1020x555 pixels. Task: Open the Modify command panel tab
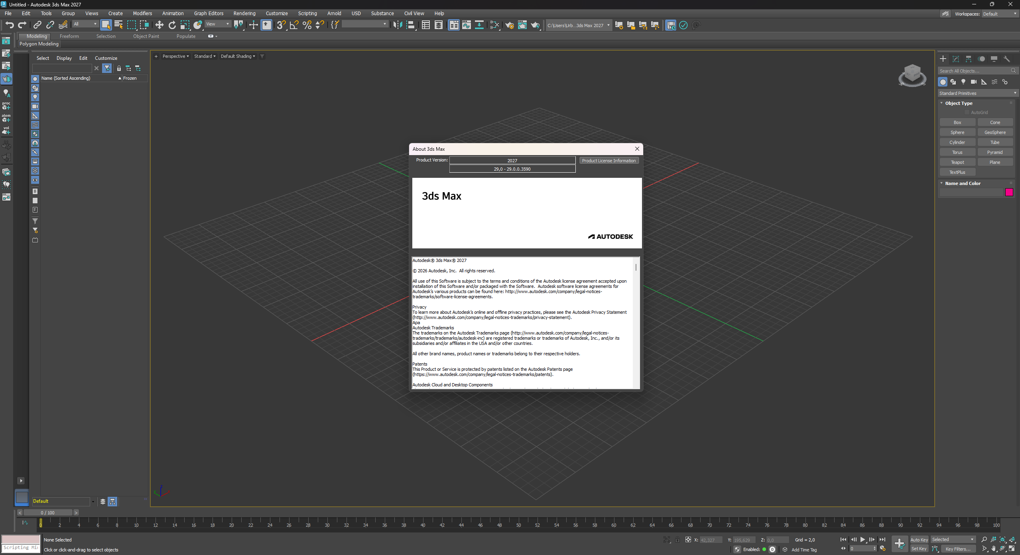coord(956,59)
